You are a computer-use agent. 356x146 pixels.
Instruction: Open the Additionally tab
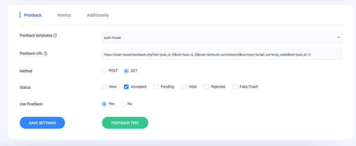98,15
